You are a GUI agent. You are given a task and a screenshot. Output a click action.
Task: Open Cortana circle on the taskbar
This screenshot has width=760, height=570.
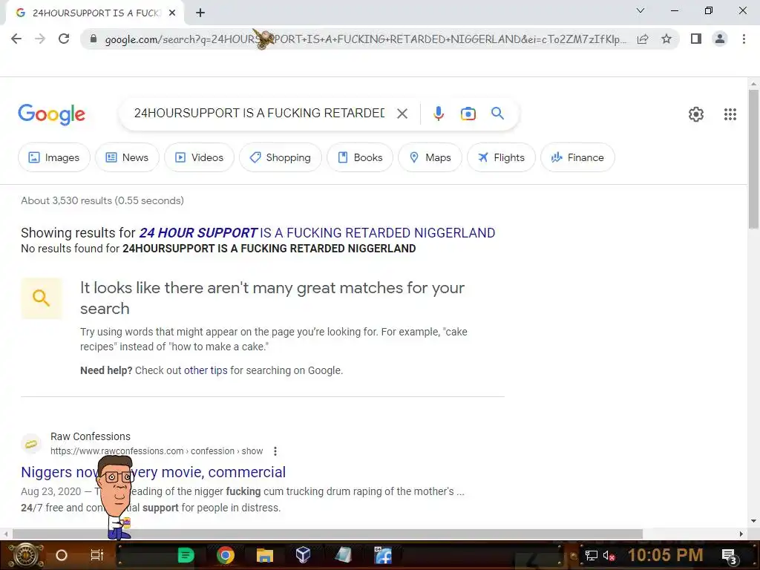(x=61, y=555)
